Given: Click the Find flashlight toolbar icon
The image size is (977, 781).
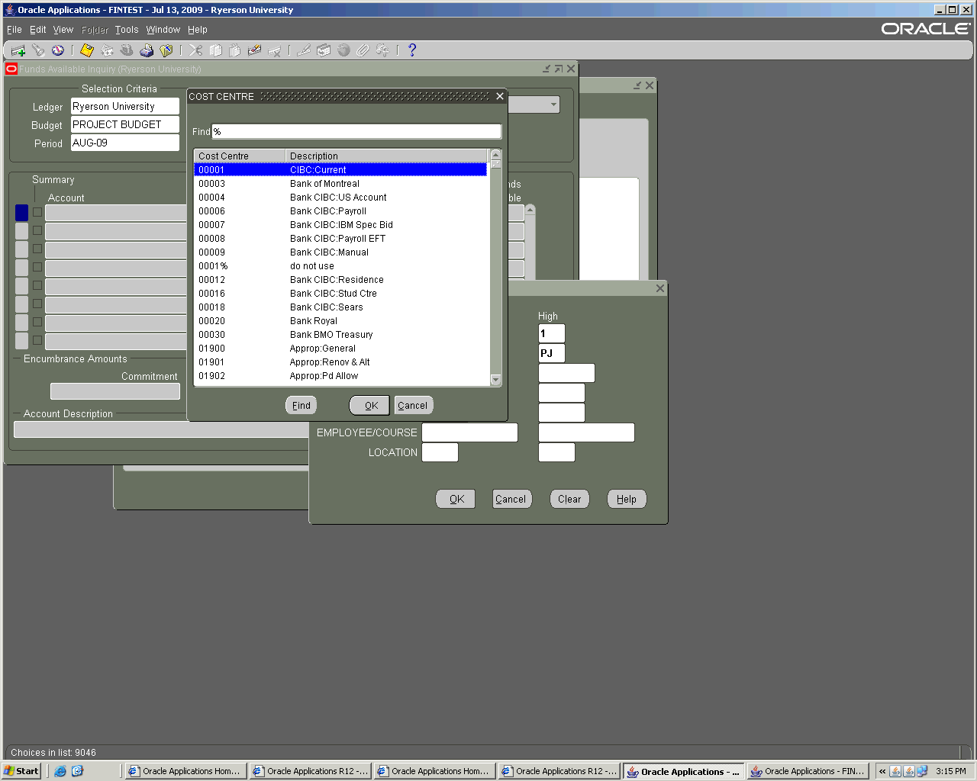Looking at the screenshot, I should pyautogui.click(x=38, y=50).
